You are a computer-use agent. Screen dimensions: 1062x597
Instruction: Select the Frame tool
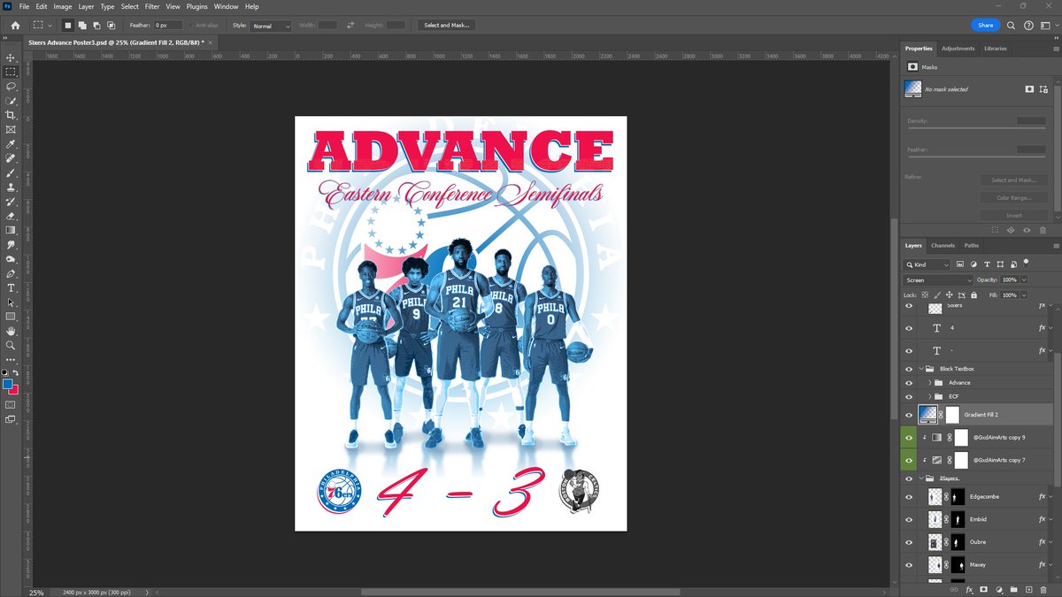[x=11, y=129]
